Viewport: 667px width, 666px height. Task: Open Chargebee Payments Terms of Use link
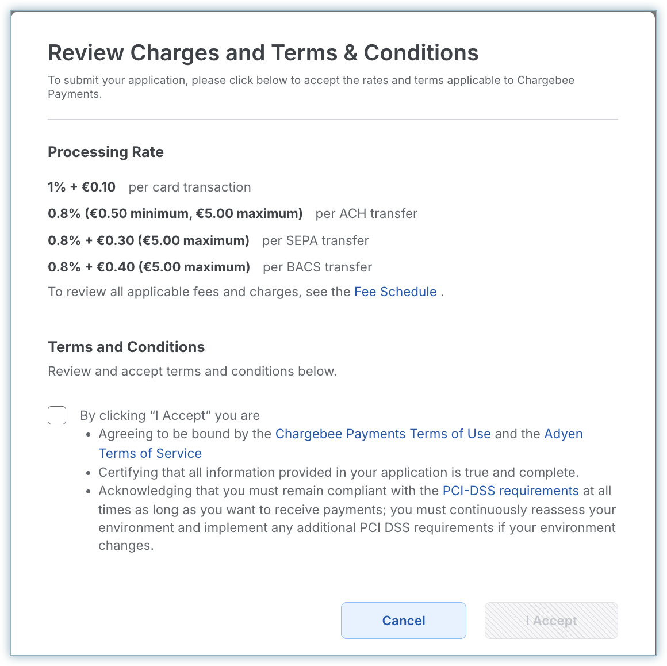coord(383,434)
